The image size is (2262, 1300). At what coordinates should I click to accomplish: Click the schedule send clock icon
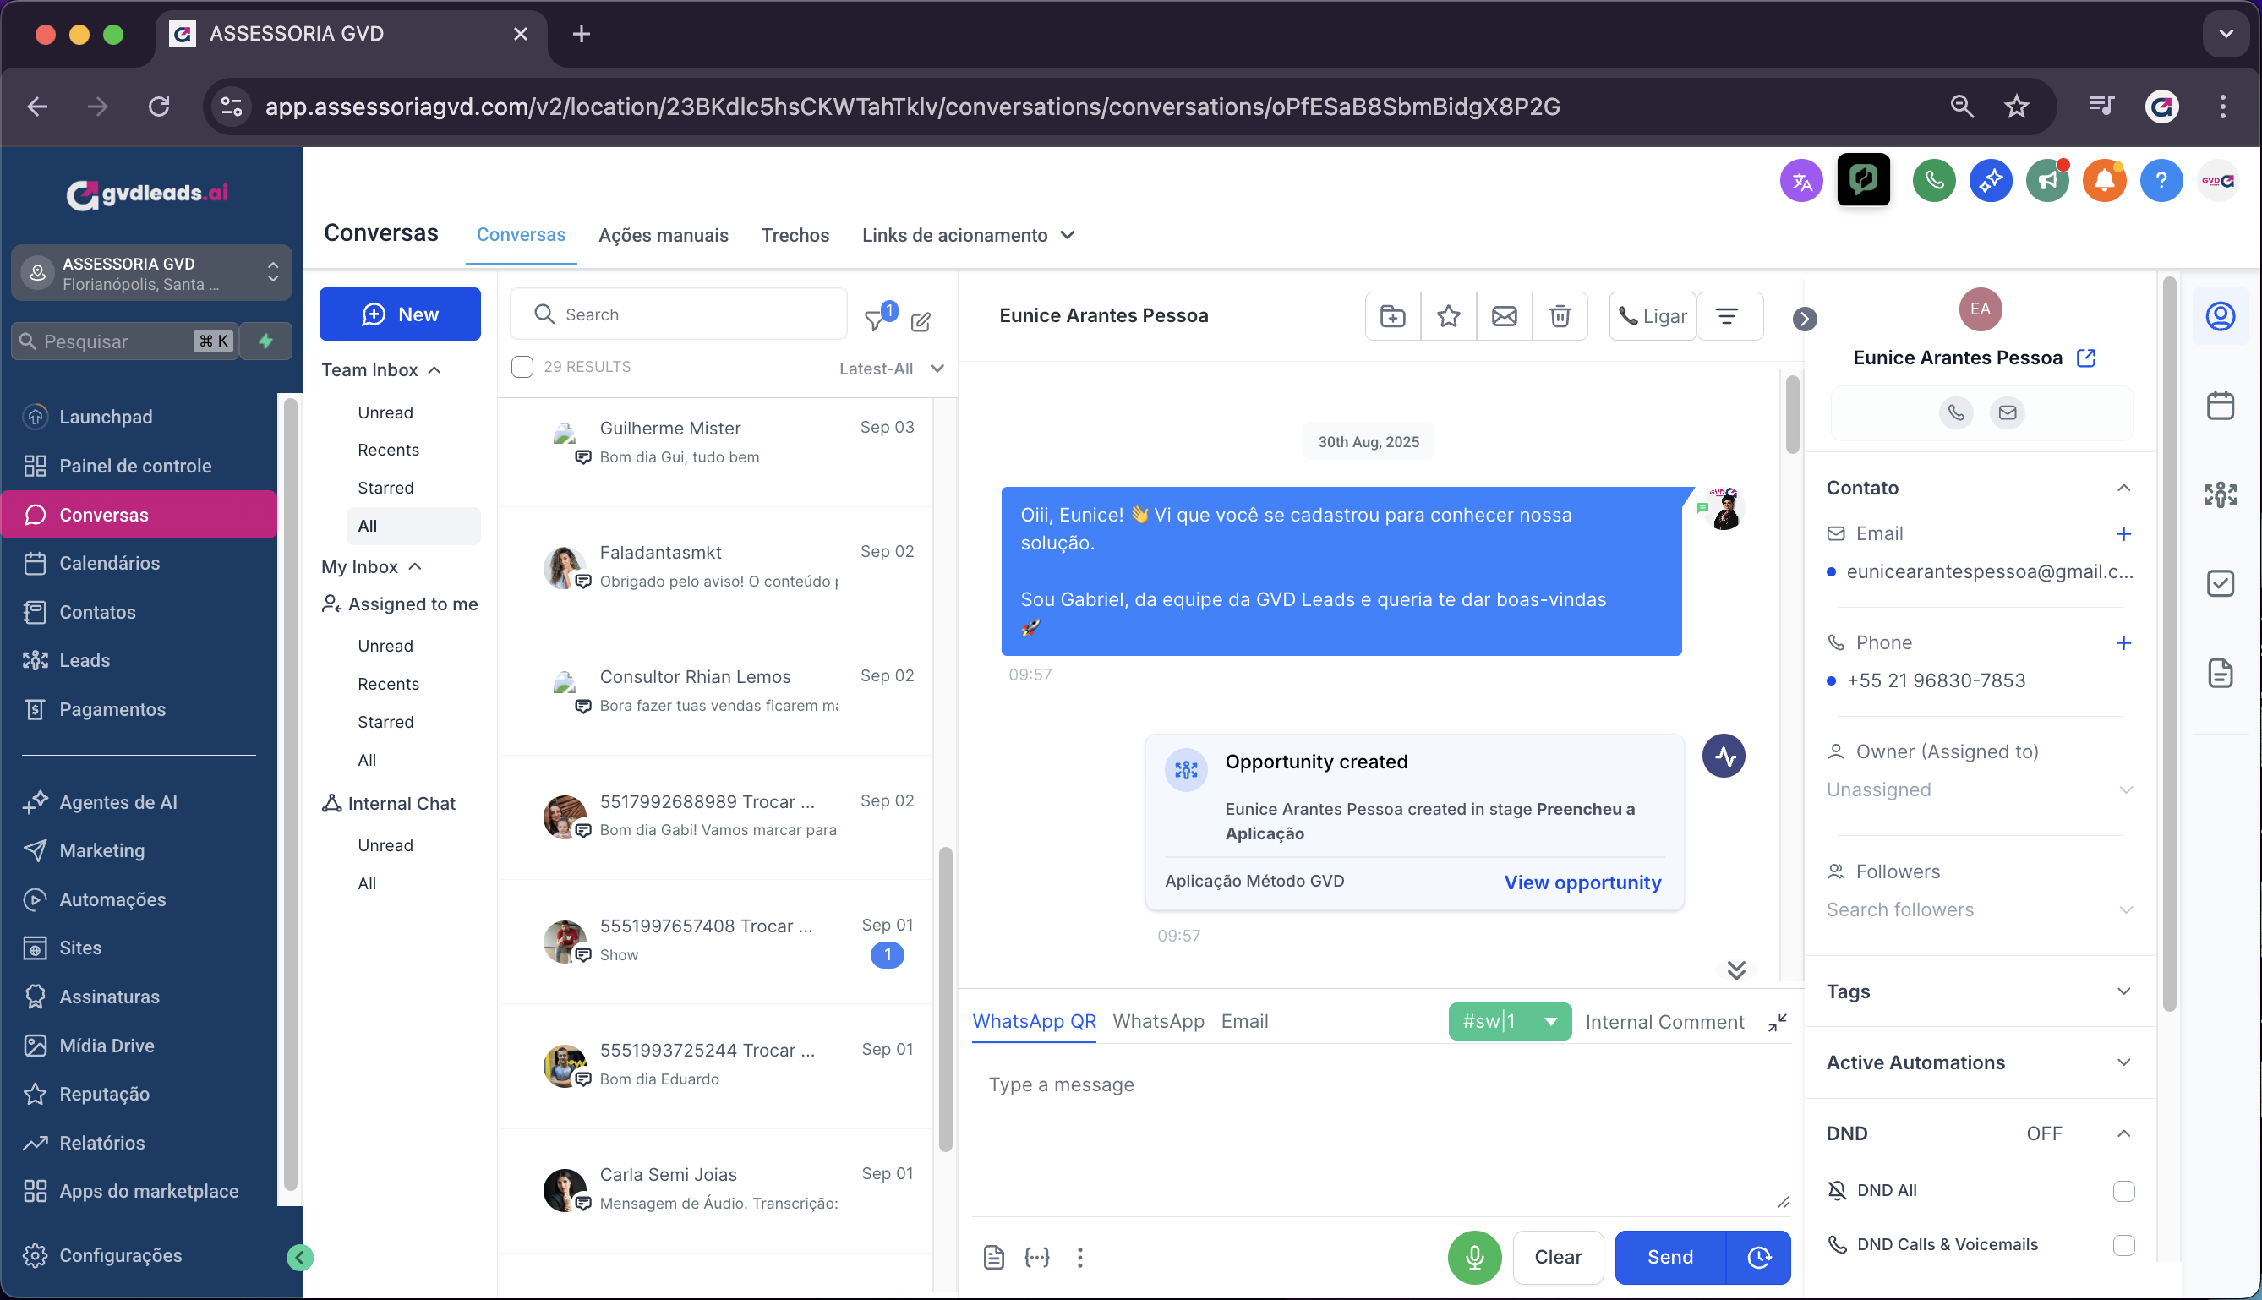point(1758,1257)
